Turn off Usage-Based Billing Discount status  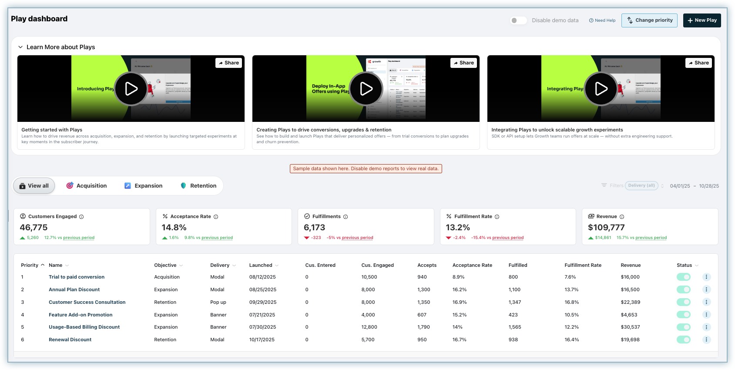pyautogui.click(x=683, y=327)
